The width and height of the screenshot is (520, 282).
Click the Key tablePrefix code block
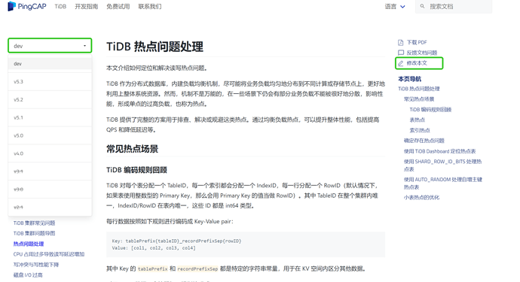pyautogui.click(x=246, y=244)
